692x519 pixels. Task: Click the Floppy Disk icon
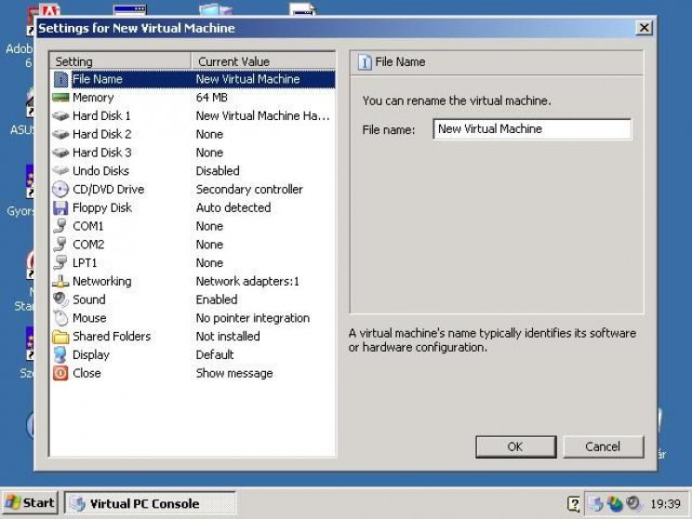click(x=60, y=207)
